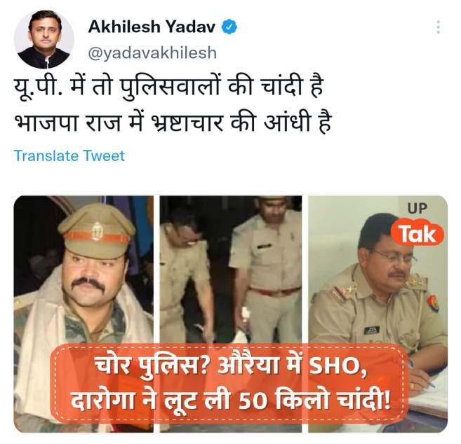This screenshot has width=461, height=444.
Task: Select the first line of Hindi tweet text
Action: coord(169,88)
